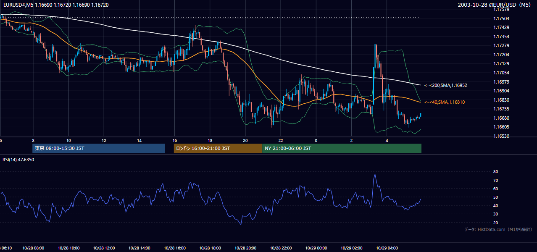Click RSI scale level 80
The image size is (537, 252).
pos(495,172)
